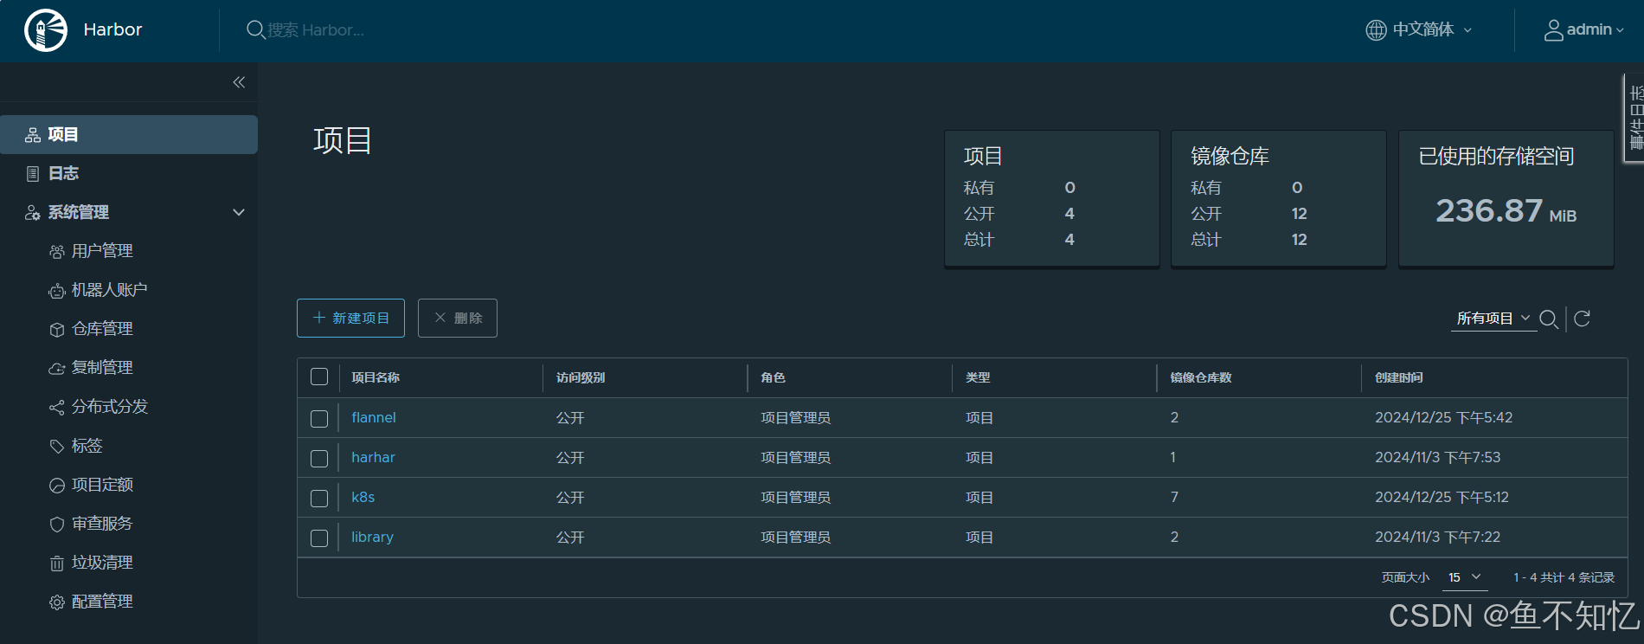Click the 236.87 MiB storage value
Screen dimensions: 1644x644
click(x=1506, y=210)
